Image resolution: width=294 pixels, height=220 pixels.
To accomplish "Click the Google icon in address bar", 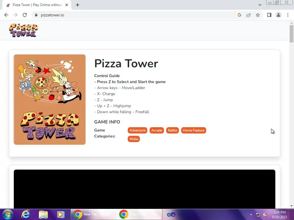I will point(239,15).
